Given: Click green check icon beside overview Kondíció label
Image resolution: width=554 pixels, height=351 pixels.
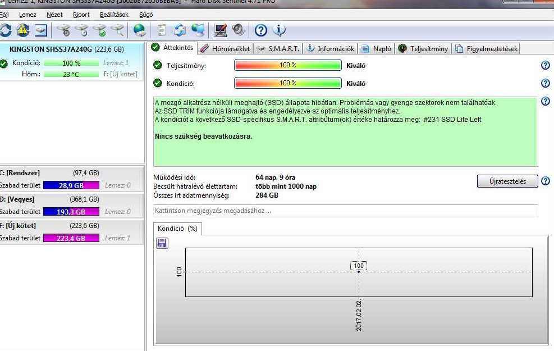Looking at the screenshot, I should click(x=158, y=83).
